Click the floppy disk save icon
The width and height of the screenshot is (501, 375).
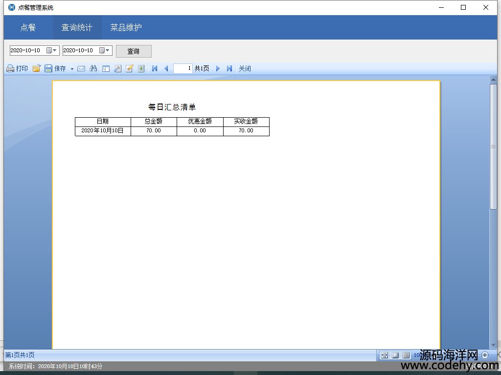point(48,69)
